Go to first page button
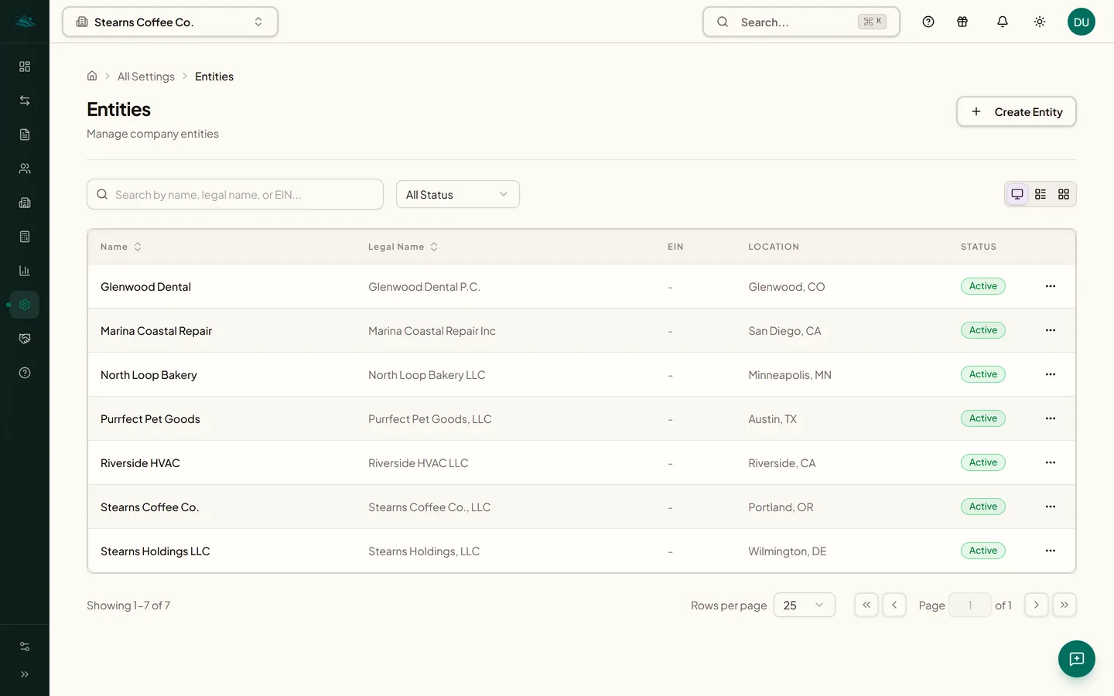Screen dimensions: 1114x696 pos(866,605)
